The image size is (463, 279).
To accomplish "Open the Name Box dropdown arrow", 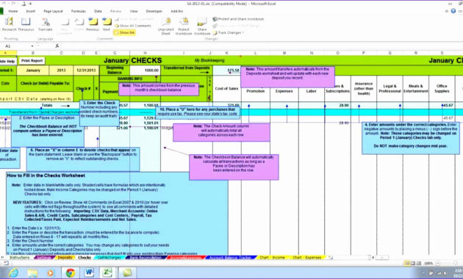I will (32, 46).
